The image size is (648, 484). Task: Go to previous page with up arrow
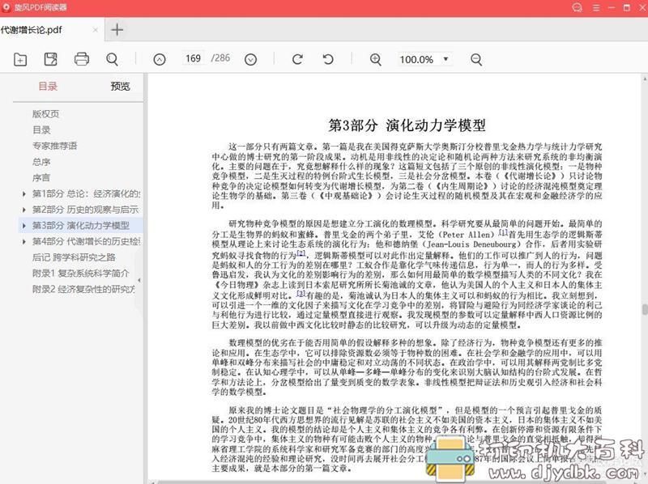click(x=160, y=59)
